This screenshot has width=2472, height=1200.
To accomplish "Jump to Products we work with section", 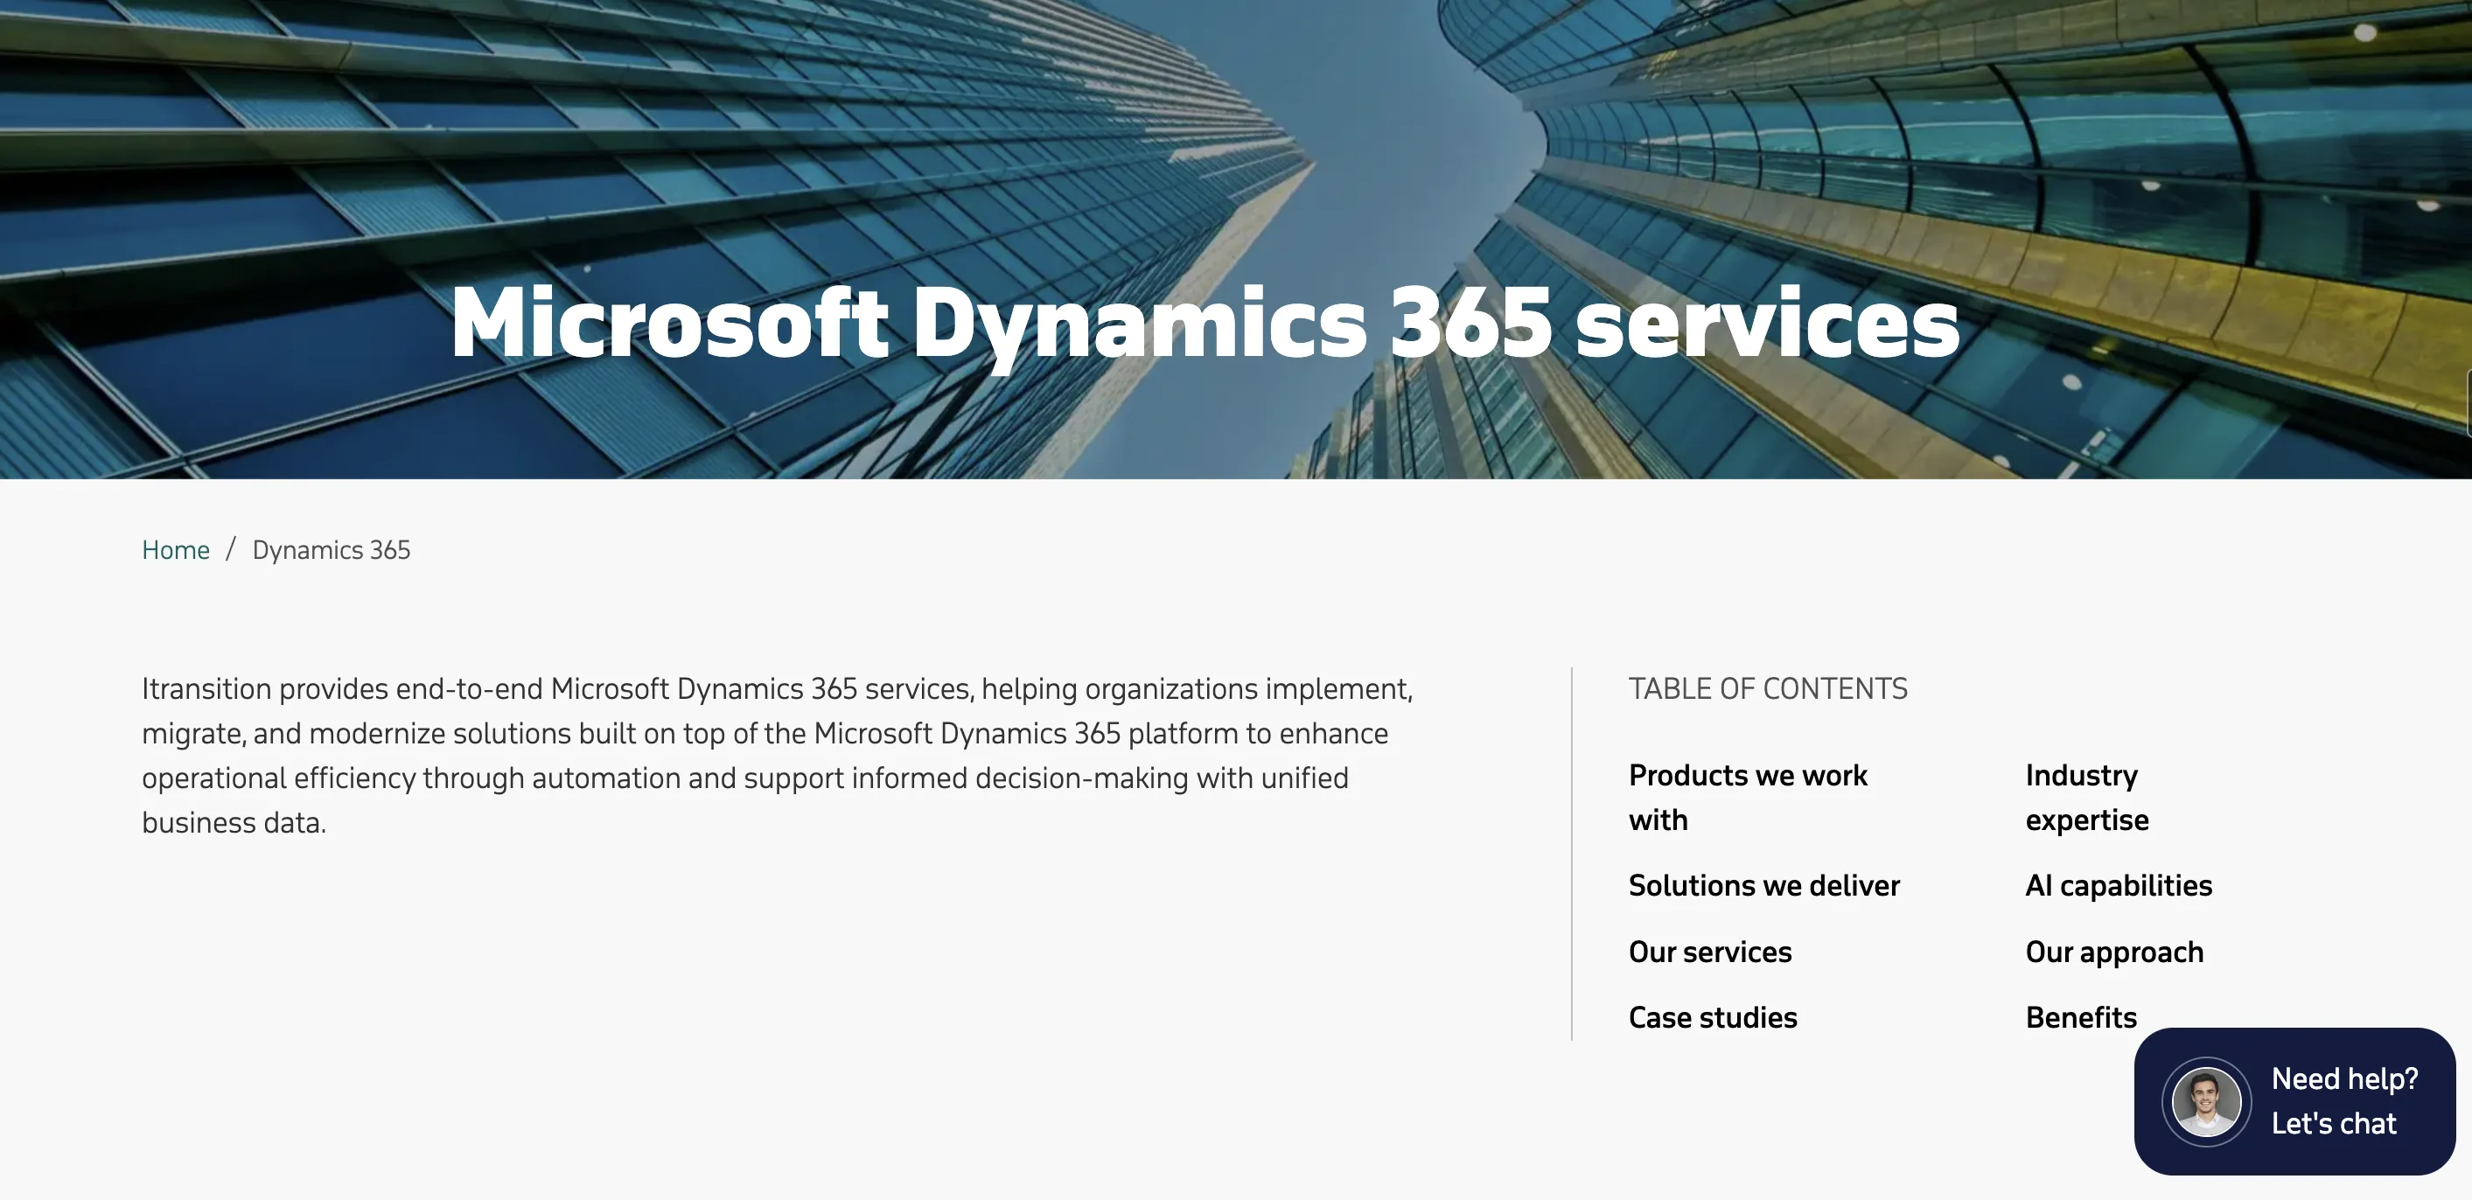I will coord(1748,797).
